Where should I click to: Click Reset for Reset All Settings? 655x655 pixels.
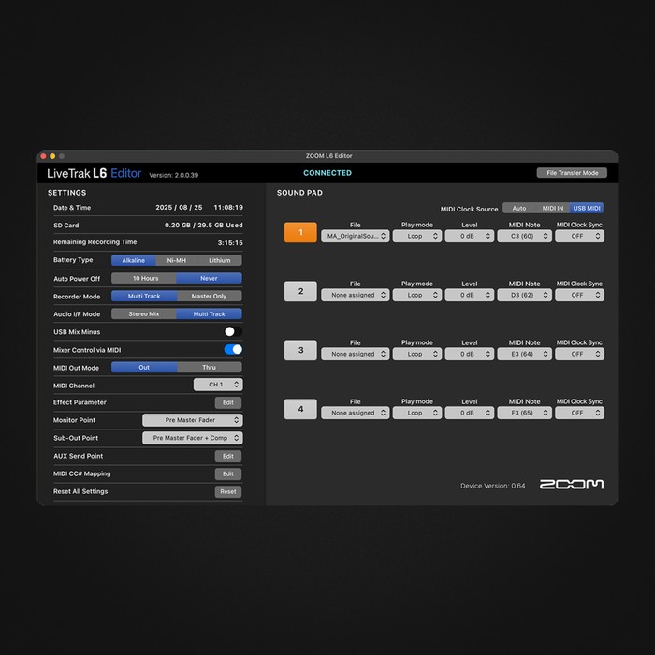228,491
